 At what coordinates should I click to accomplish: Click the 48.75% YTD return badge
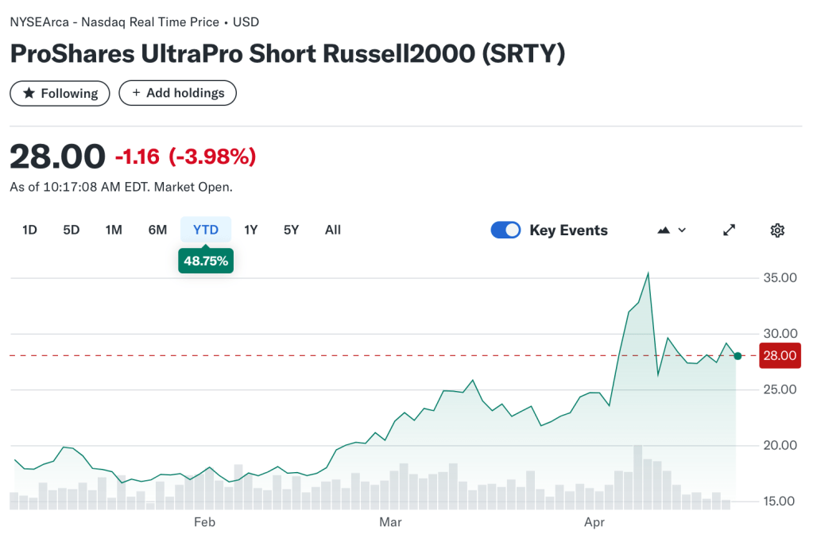click(x=206, y=261)
